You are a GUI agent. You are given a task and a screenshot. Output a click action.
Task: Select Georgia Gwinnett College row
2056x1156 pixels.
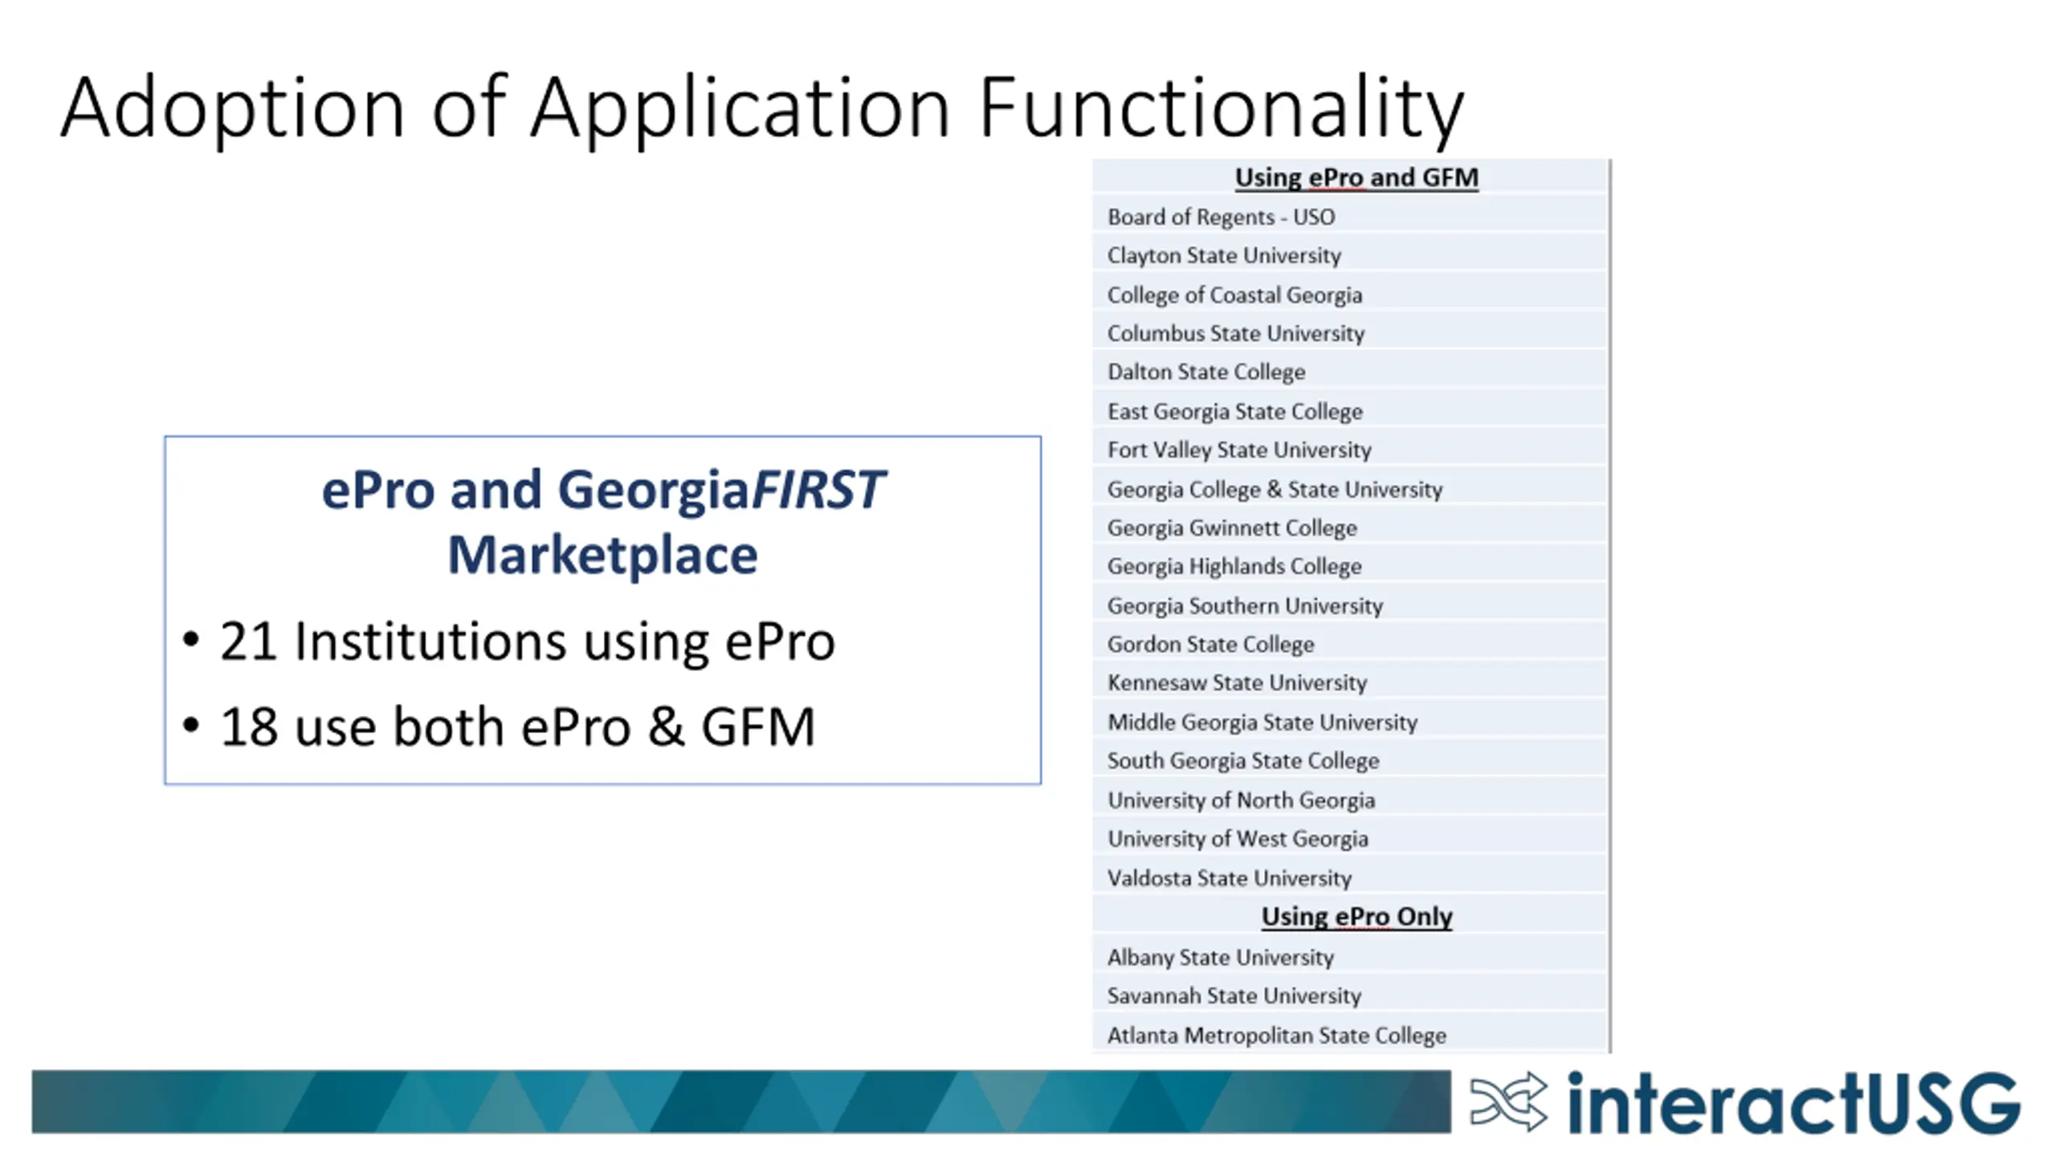[1231, 527]
